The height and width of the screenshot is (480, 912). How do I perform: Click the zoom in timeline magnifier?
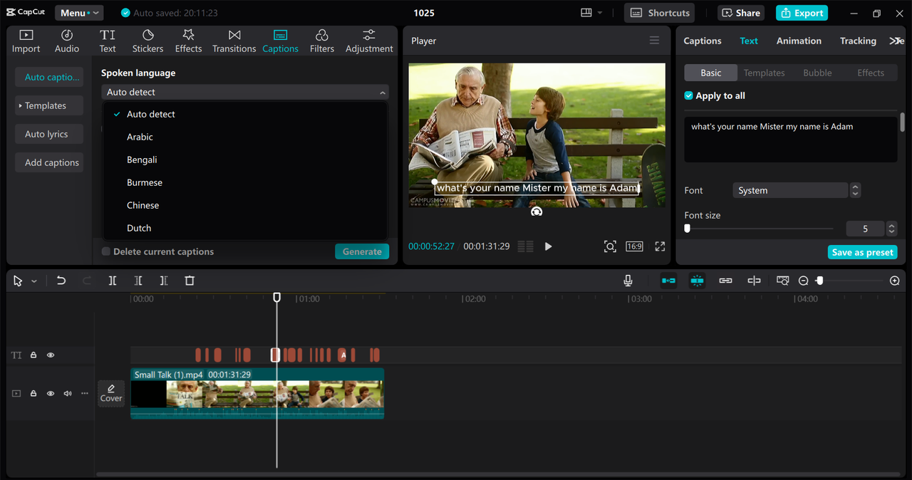(x=895, y=281)
